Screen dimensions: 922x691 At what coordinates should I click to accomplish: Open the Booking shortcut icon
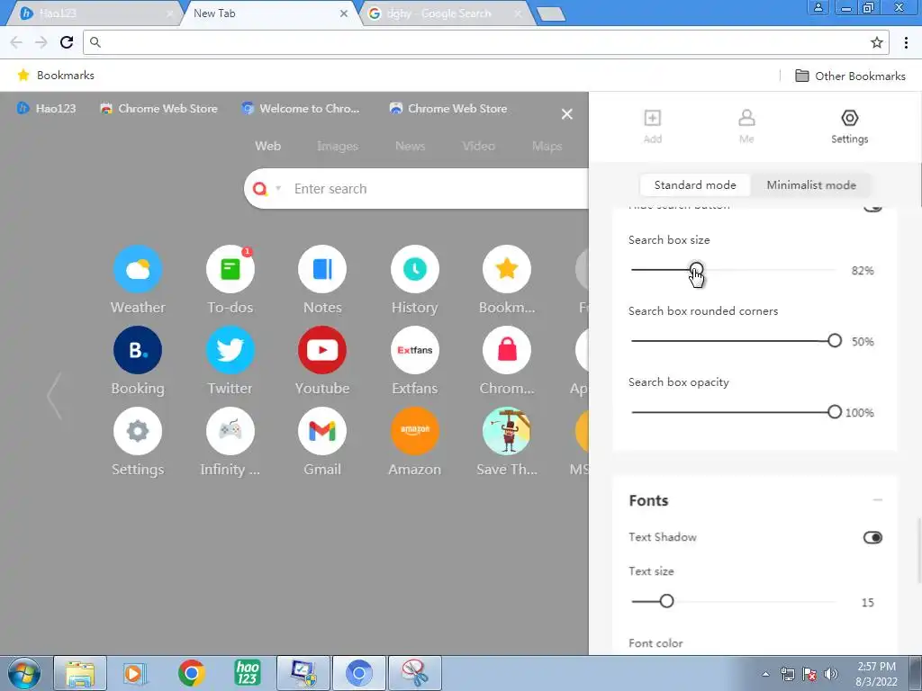[138, 350]
